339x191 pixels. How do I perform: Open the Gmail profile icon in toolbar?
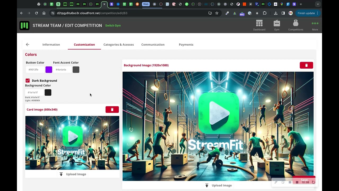pos(291,13)
